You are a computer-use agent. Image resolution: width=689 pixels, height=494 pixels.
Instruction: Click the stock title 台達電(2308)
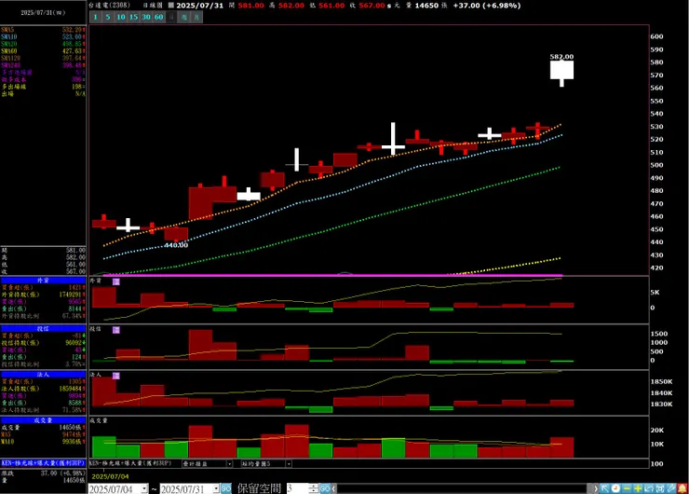click(109, 6)
